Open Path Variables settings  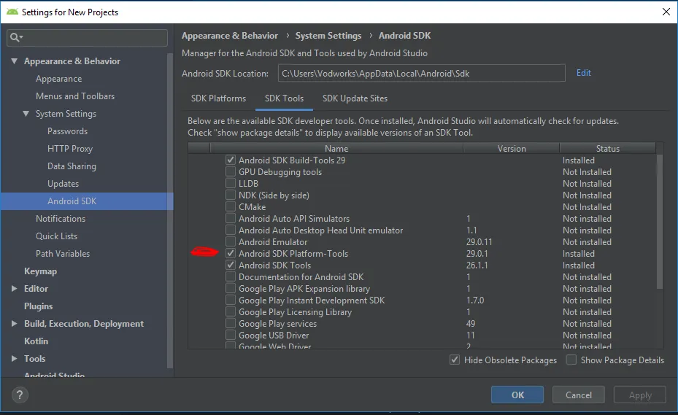(x=63, y=254)
